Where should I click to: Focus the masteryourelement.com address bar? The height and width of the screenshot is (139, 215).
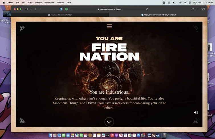[109, 9]
